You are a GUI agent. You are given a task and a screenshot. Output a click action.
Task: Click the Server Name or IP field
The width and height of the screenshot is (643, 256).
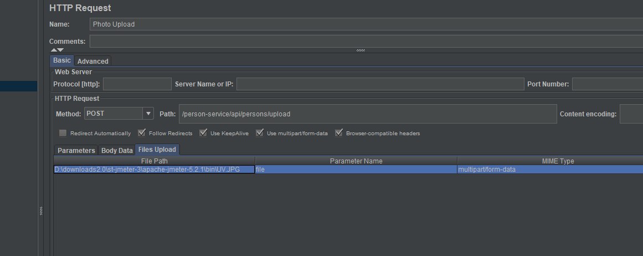(x=380, y=84)
